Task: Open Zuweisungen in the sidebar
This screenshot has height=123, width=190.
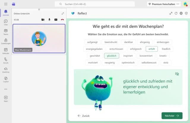Action: (x=6, y=41)
